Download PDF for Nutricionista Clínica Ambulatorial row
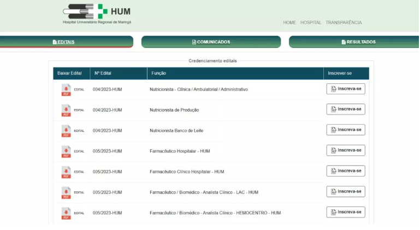This screenshot has width=420, height=230. 66,89
